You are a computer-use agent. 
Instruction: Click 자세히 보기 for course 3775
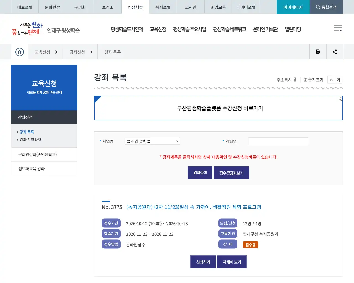(x=232, y=262)
